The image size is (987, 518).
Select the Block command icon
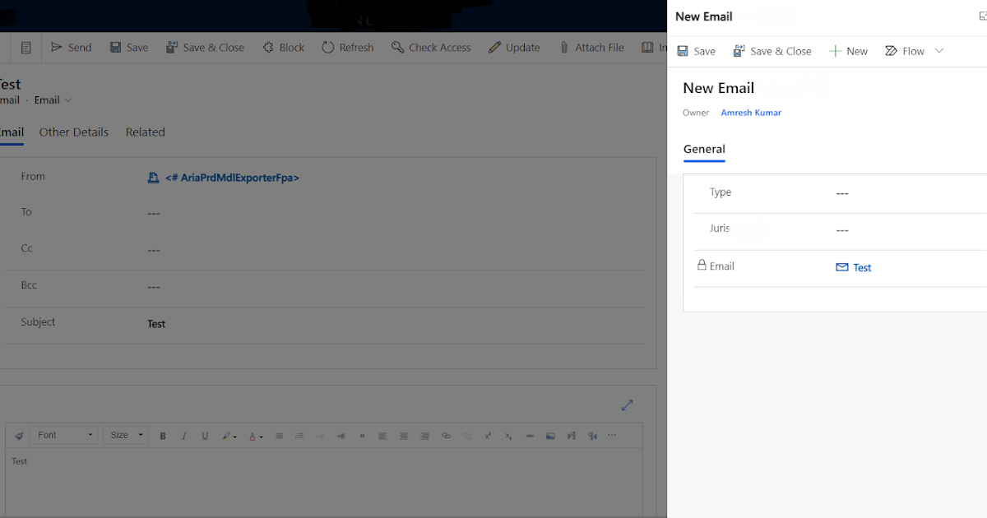(x=270, y=47)
